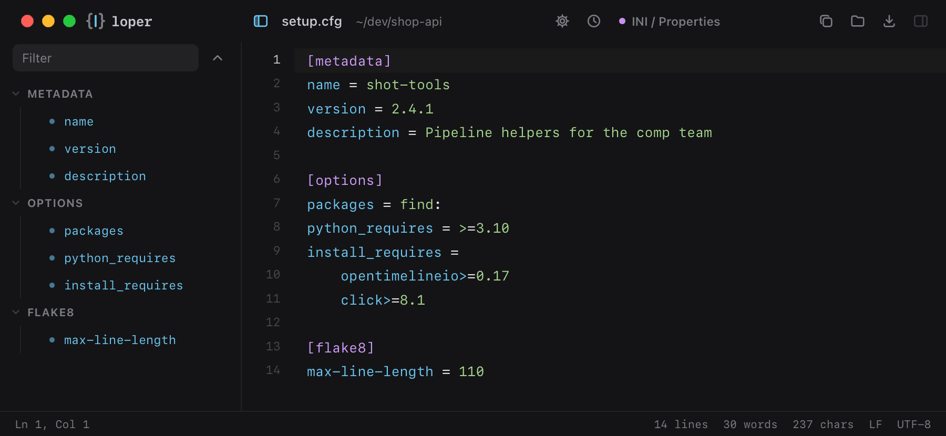946x436 pixels.
Task: Select max-line-length in the outline
Action: [x=120, y=340]
